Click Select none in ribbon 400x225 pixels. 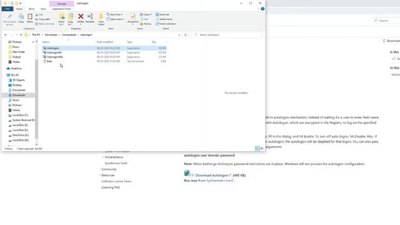point(164,19)
